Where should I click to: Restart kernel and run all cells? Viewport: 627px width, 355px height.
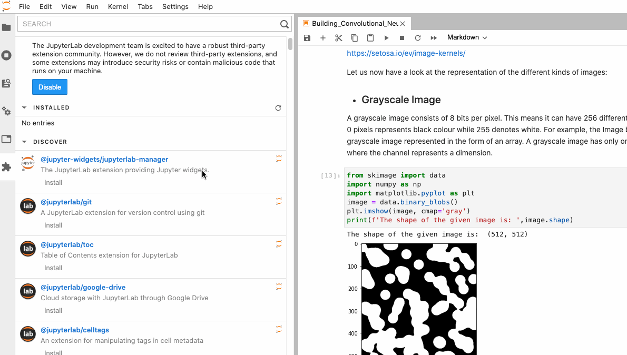433,37
